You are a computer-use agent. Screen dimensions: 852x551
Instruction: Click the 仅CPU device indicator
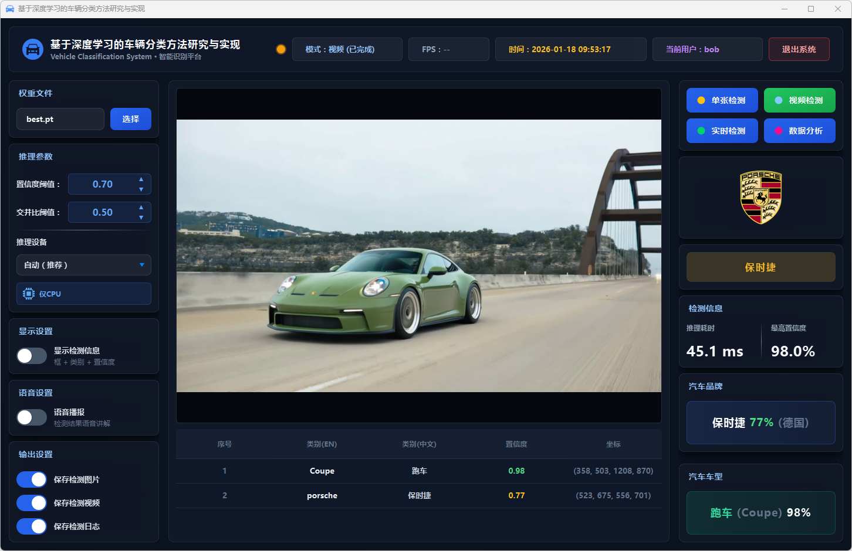point(84,294)
